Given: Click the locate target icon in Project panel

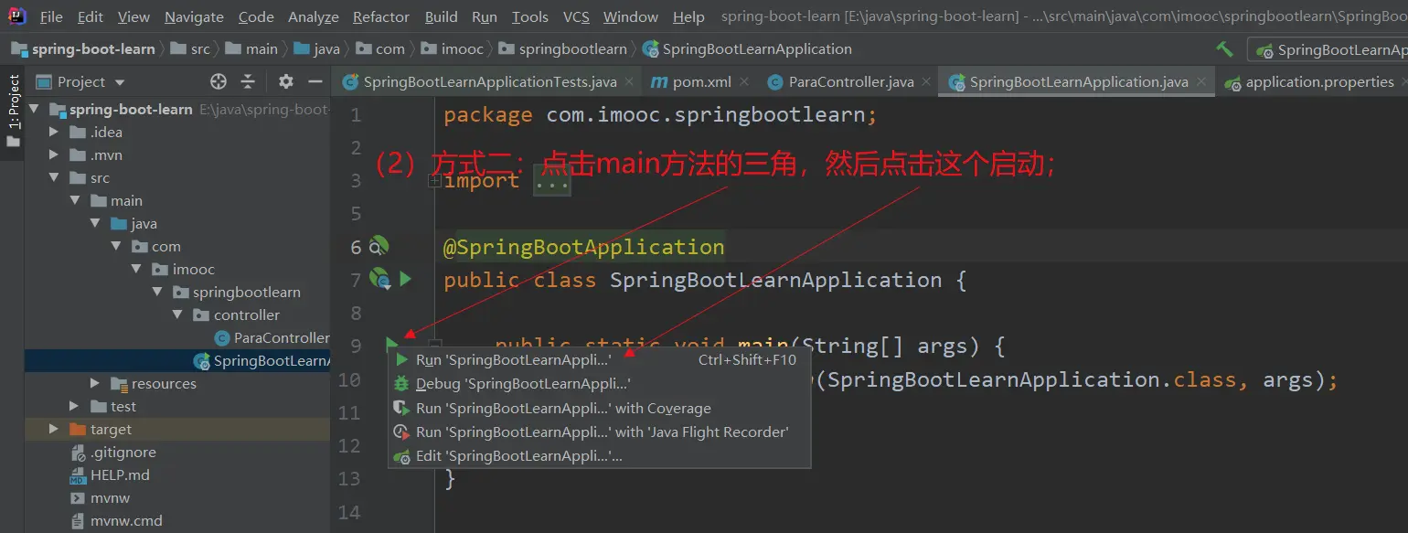Looking at the screenshot, I should (x=218, y=82).
